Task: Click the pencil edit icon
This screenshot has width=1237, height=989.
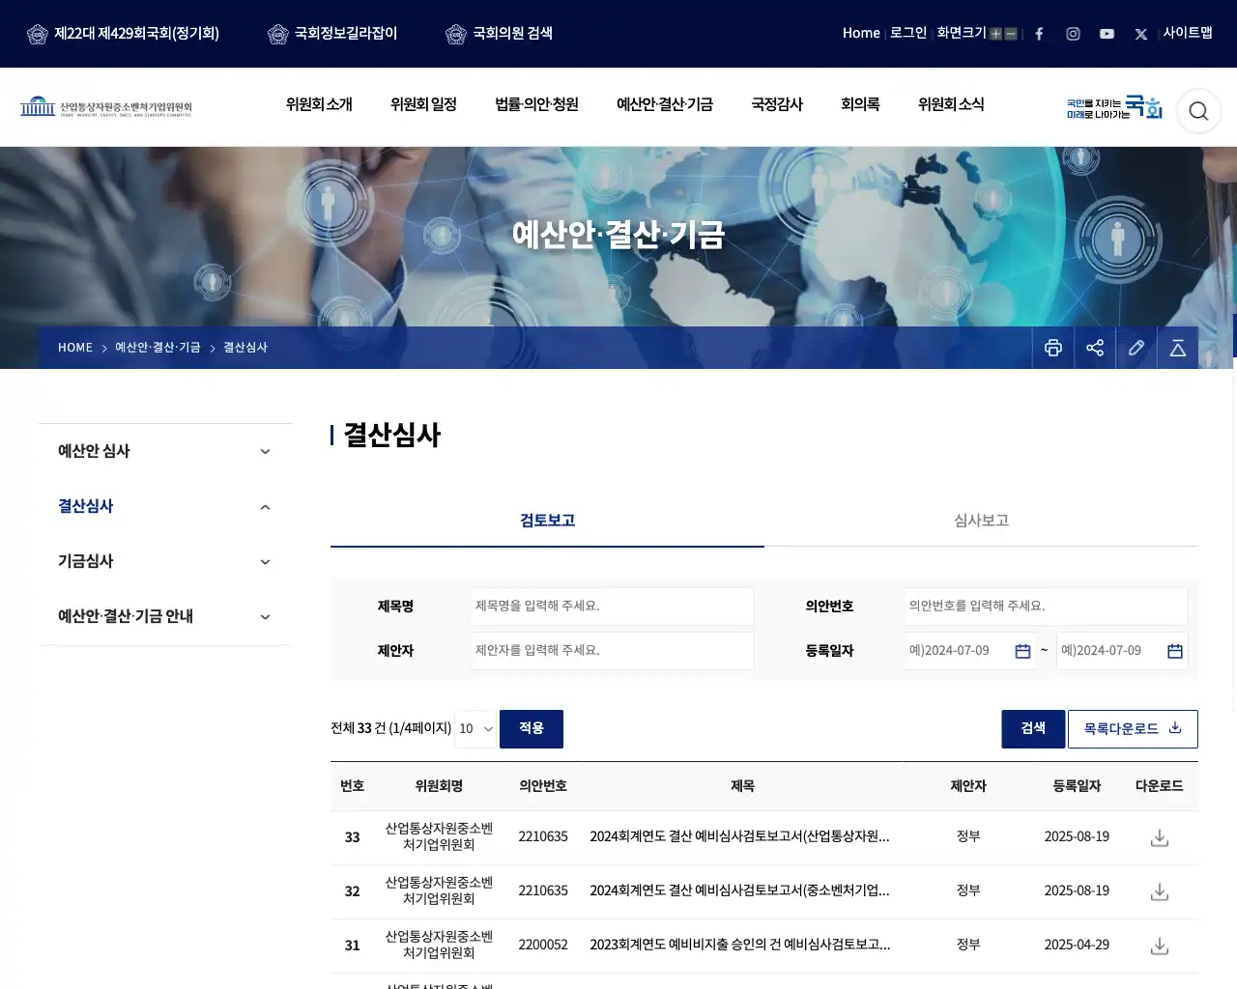Action: (x=1136, y=348)
